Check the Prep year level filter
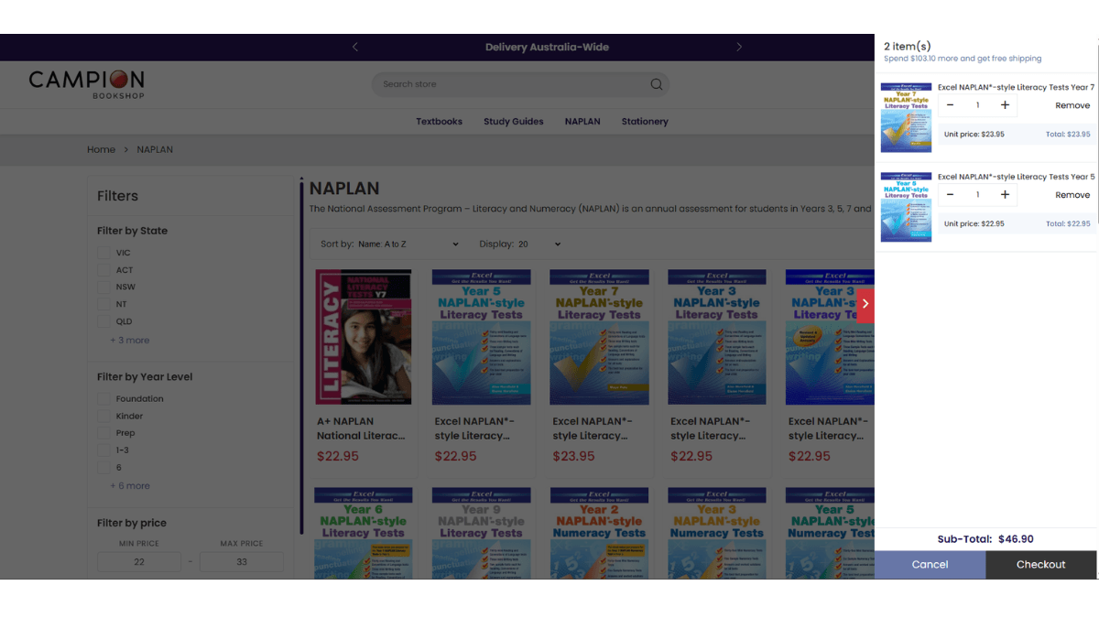1099x618 pixels. coord(104,433)
